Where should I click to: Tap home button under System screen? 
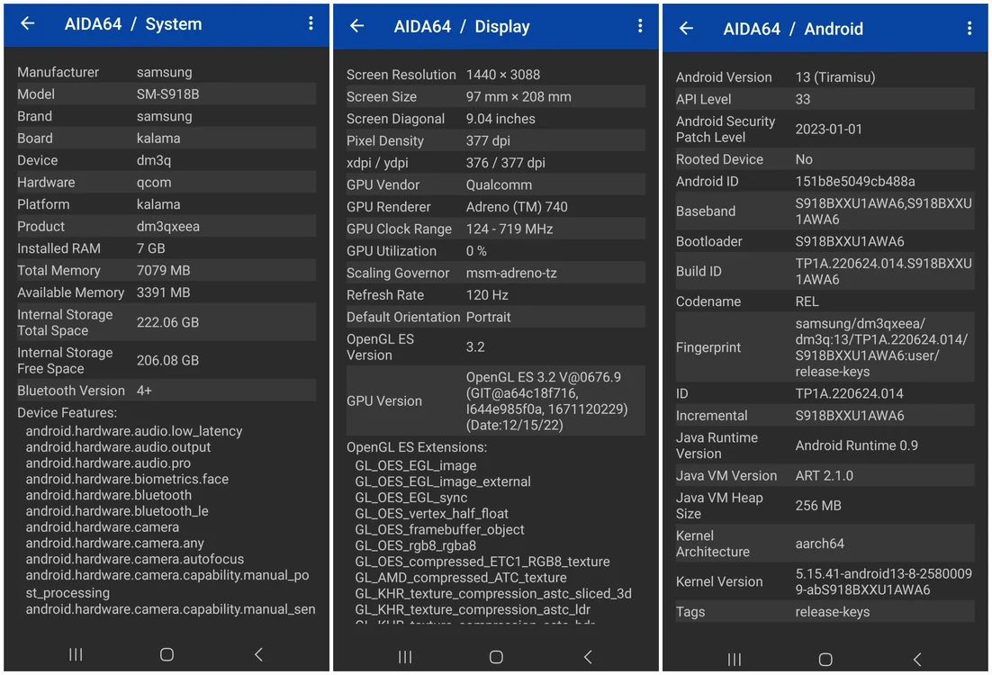tap(167, 655)
